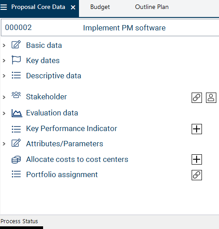219x229 pixels.
Task: Expand the Key dates section chevron
Action: coord(4,60)
